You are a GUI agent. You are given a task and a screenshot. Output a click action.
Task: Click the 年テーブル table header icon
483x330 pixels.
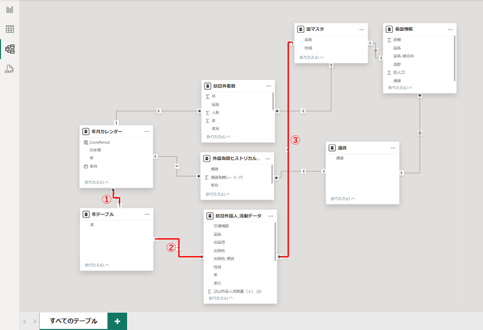click(x=86, y=214)
